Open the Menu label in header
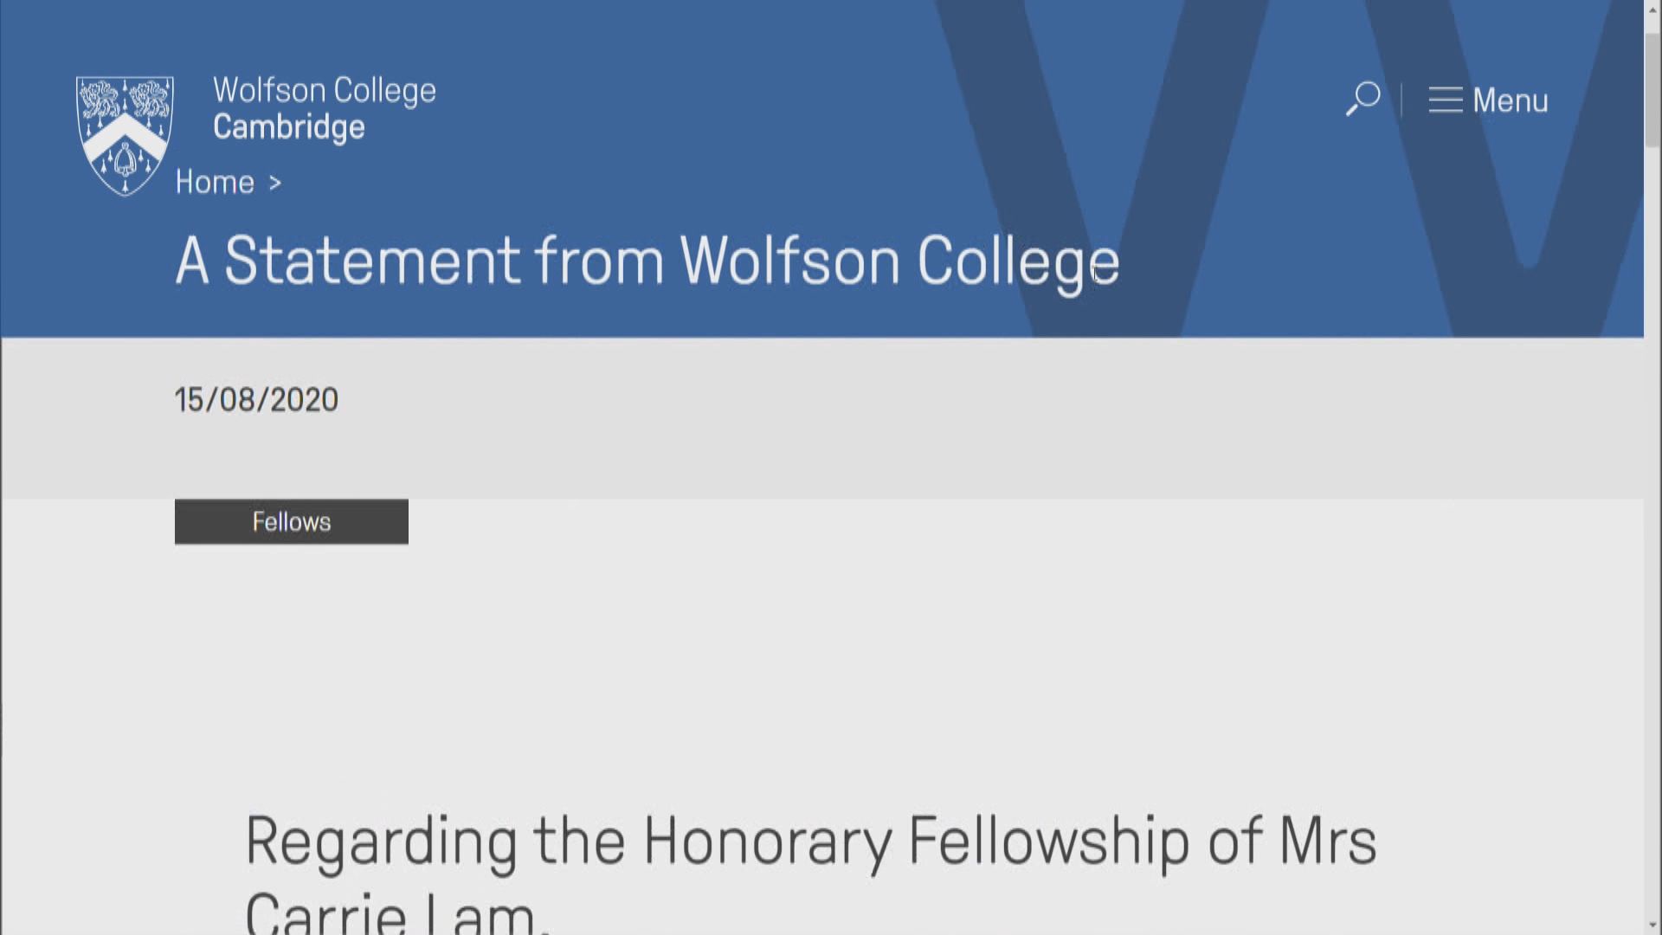The height and width of the screenshot is (935, 1662). [1511, 100]
